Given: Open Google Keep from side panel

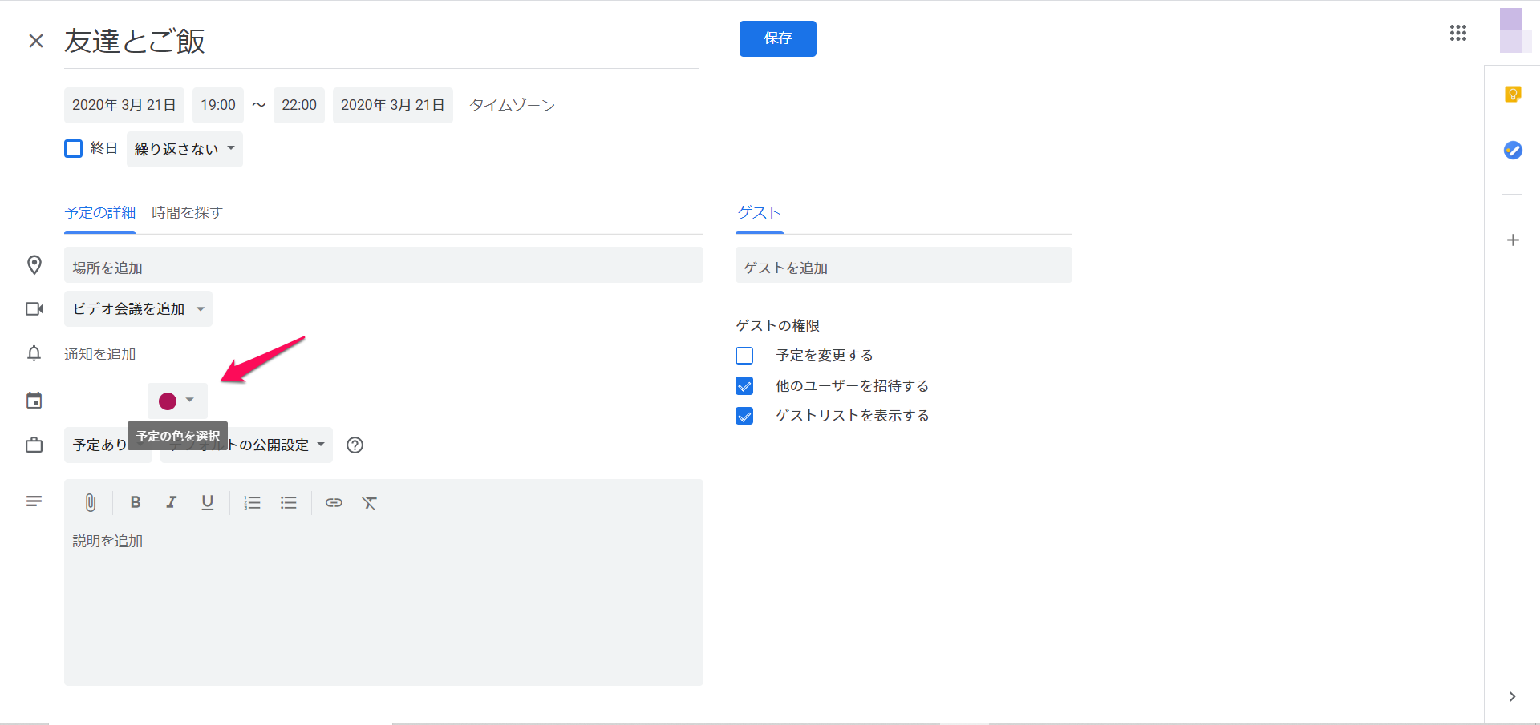Looking at the screenshot, I should pyautogui.click(x=1513, y=95).
